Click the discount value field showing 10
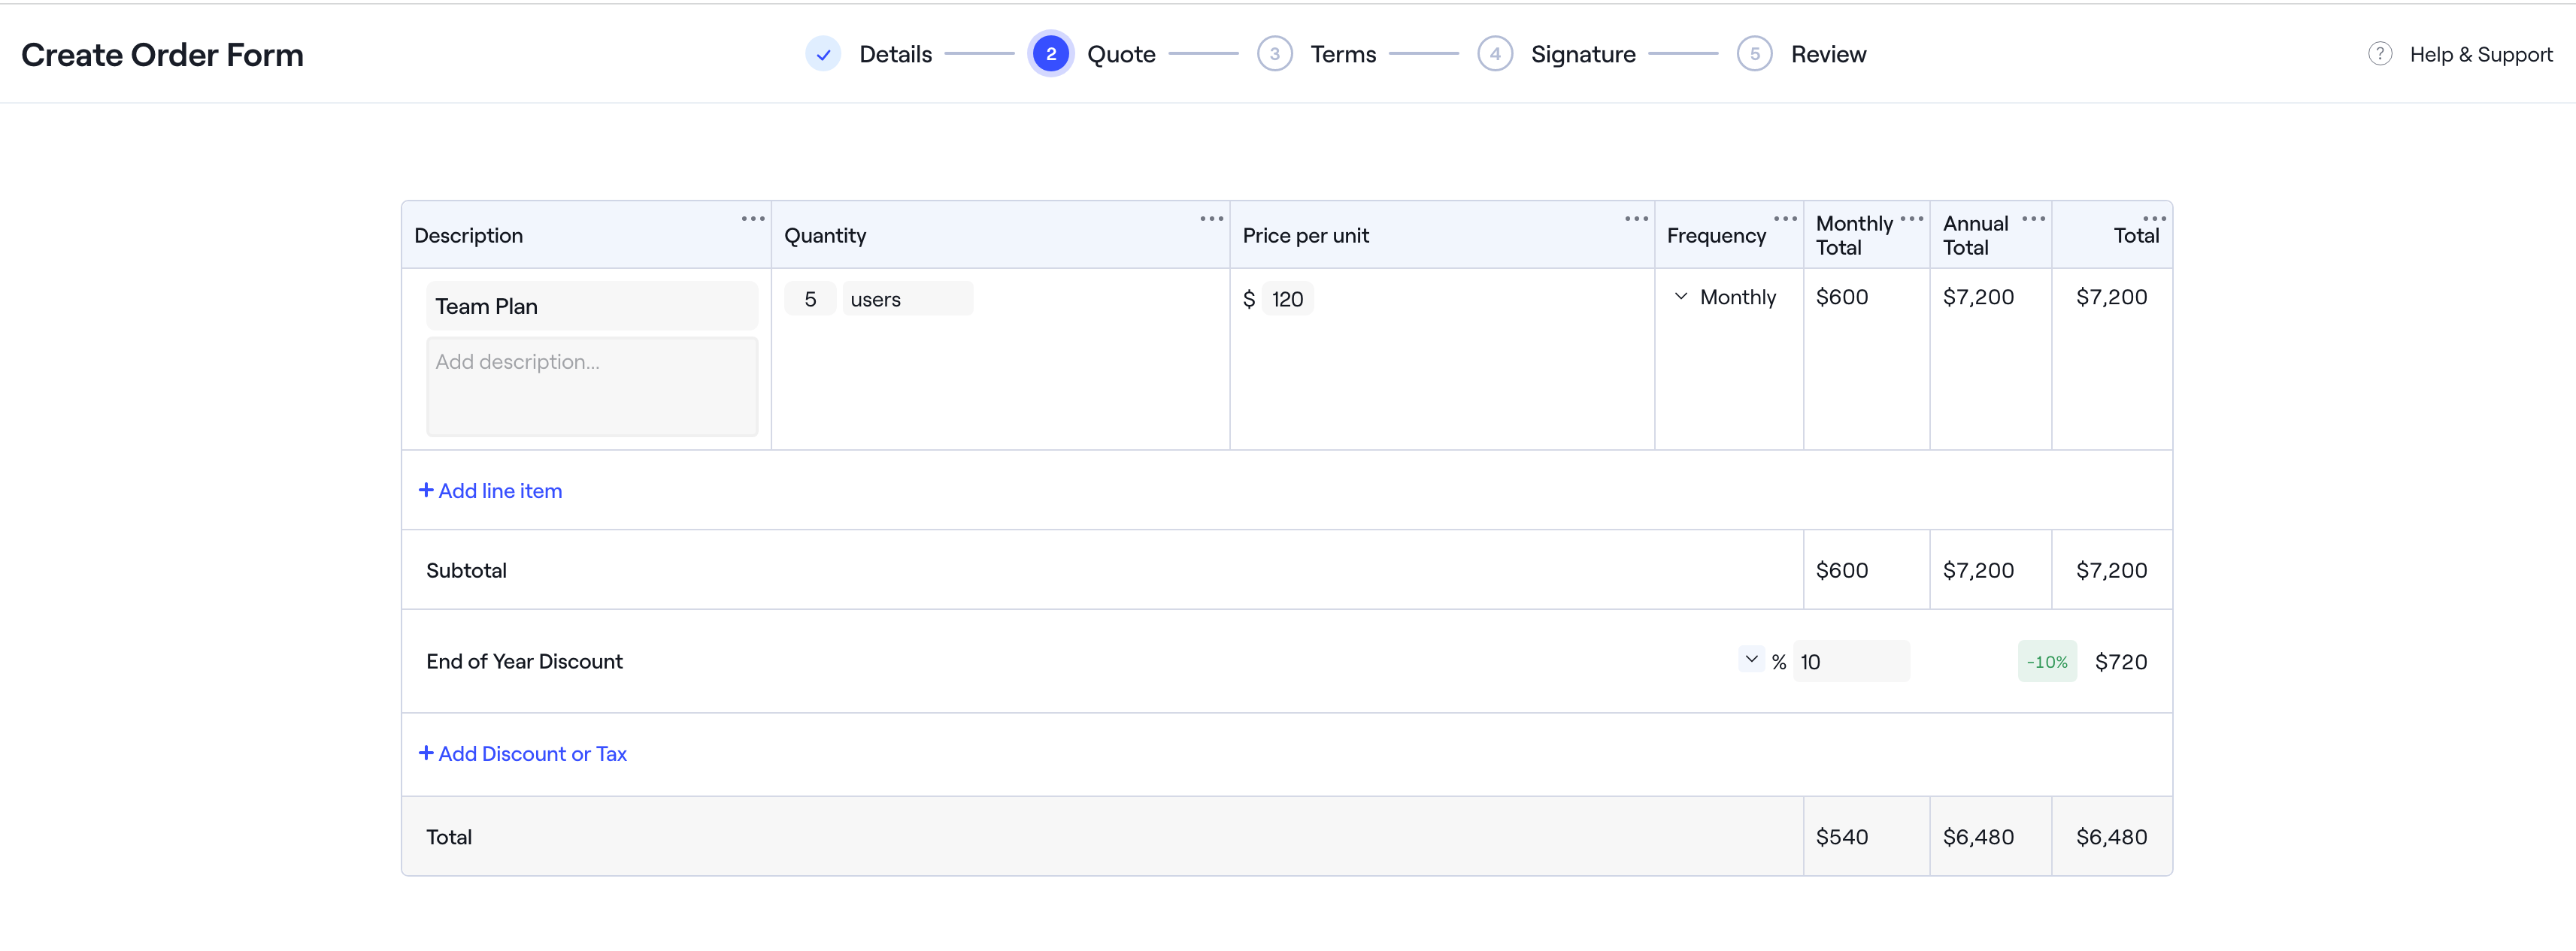Viewport: 2576px width, 951px height. tap(1850, 661)
